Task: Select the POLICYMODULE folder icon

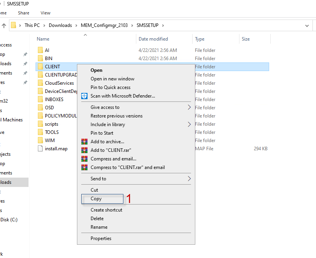Action: coord(40,116)
